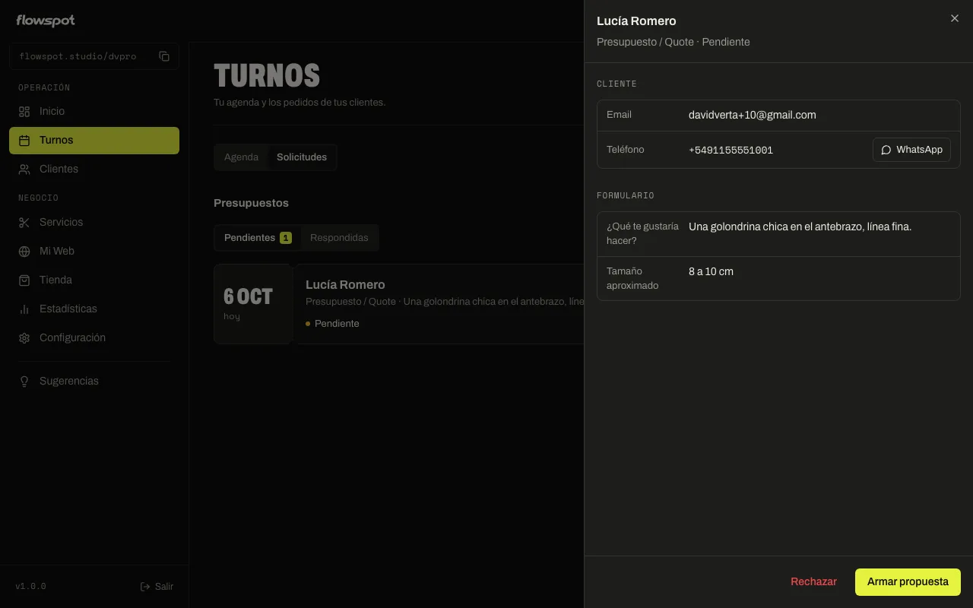Screen dimensions: 973x608
Task: Open Servicios in the sidebar
Action: tap(94, 222)
